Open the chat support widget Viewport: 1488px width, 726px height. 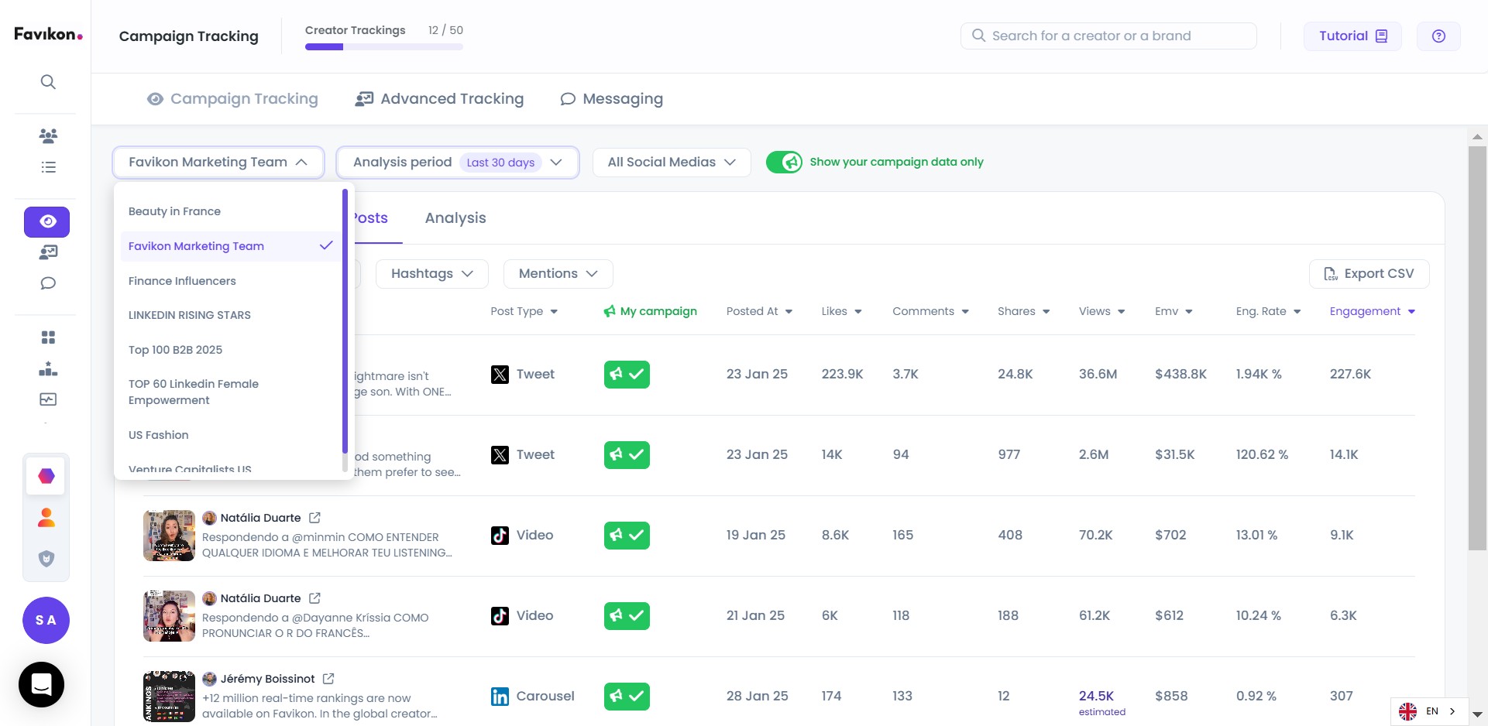pos(41,684)
